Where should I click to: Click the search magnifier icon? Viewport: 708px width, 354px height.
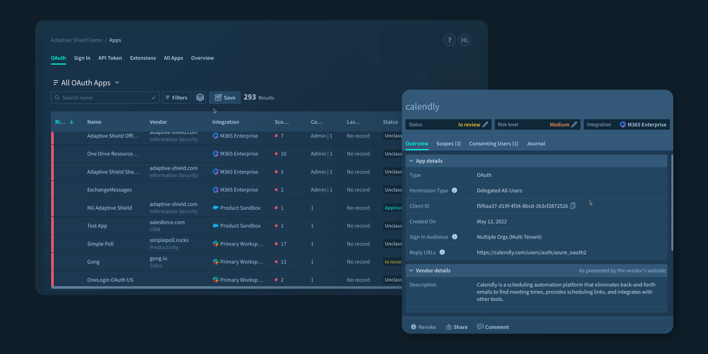[57, 97]
